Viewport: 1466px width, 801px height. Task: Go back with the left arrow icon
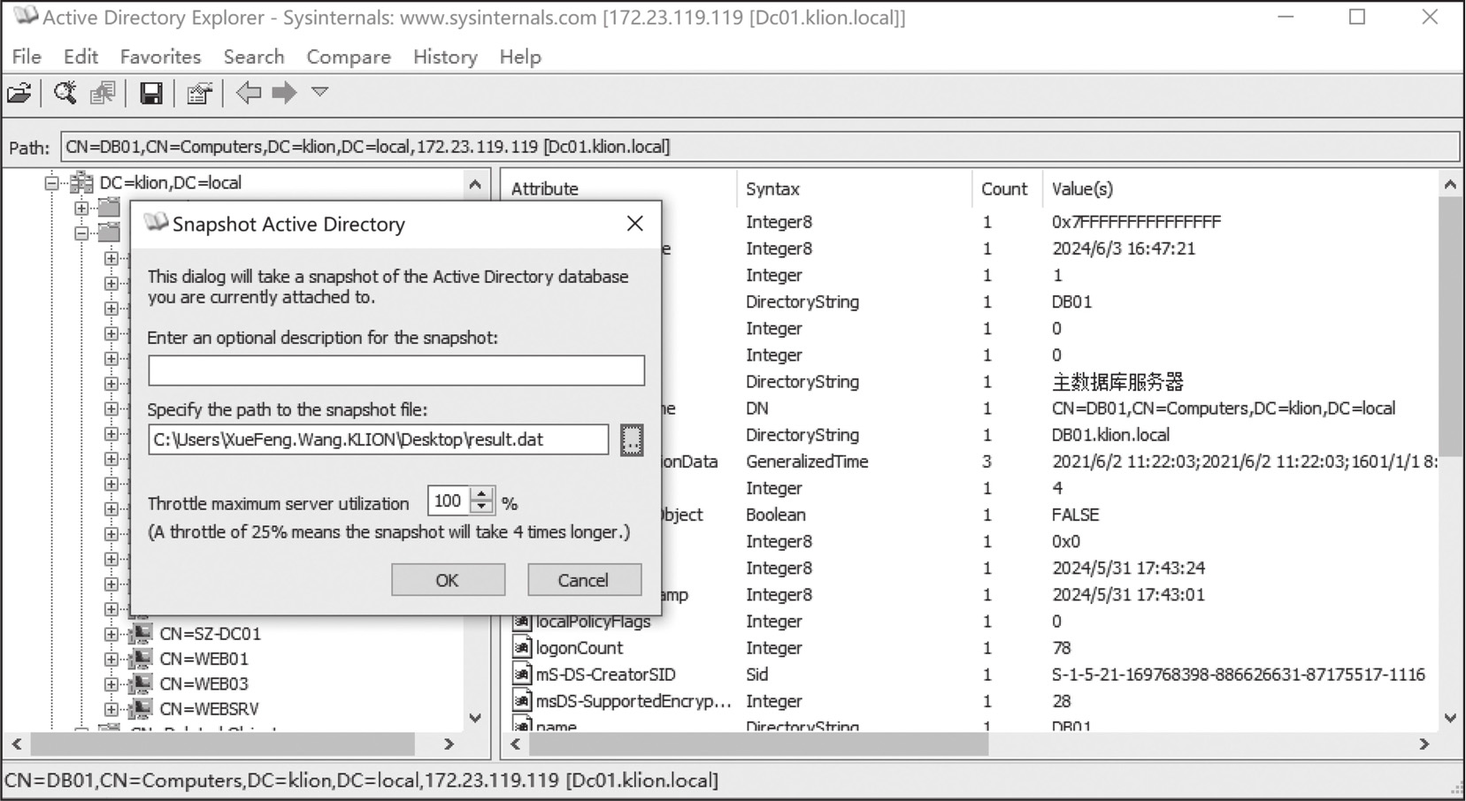[x=249, y=92]
